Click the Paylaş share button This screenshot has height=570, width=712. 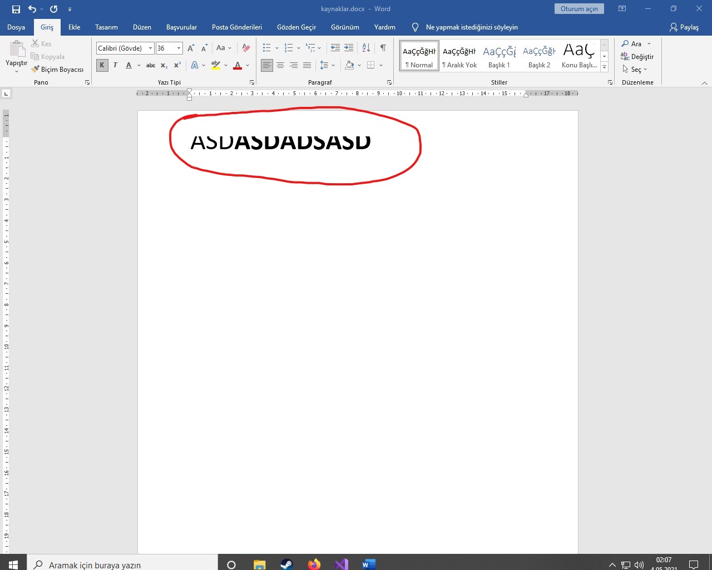(x=684, y=27)
